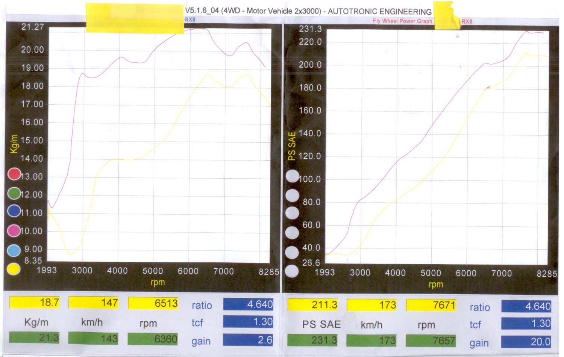Click the blue gain 2.6 value box
The width and height of the screenshot is (564, 357).
click(248, 340)
